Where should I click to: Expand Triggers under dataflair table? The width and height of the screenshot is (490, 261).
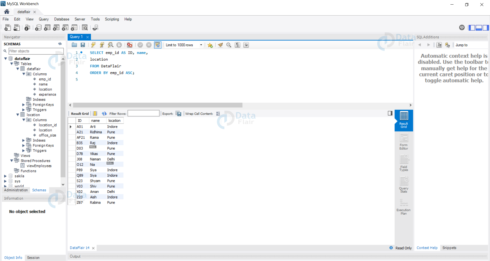pyautogui.click(x=23, y=110)
